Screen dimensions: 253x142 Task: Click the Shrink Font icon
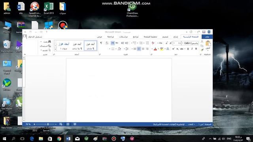point(166,43)
